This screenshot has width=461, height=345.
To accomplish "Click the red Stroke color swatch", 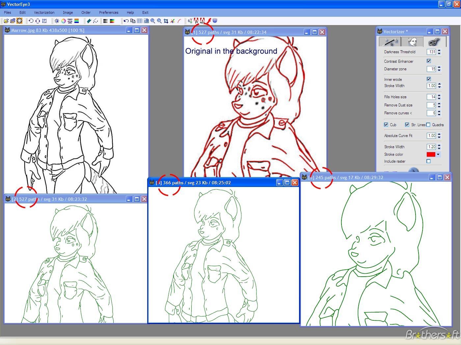I will click(431, 154).
